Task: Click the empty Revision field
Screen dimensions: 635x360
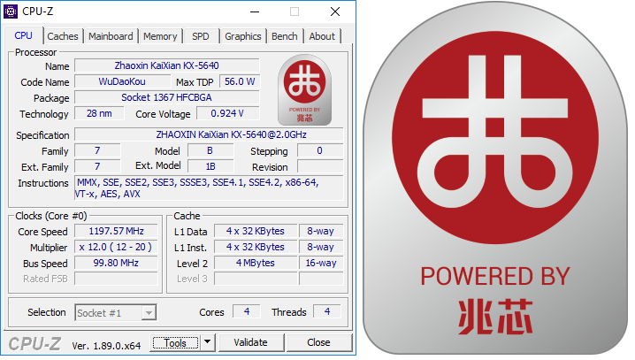Action: pos(320,166)
